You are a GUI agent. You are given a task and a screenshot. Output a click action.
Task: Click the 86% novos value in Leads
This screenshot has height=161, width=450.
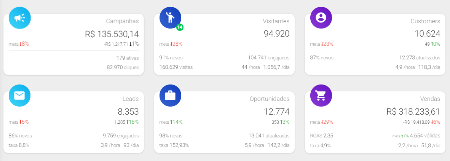[x=20, y=135]
